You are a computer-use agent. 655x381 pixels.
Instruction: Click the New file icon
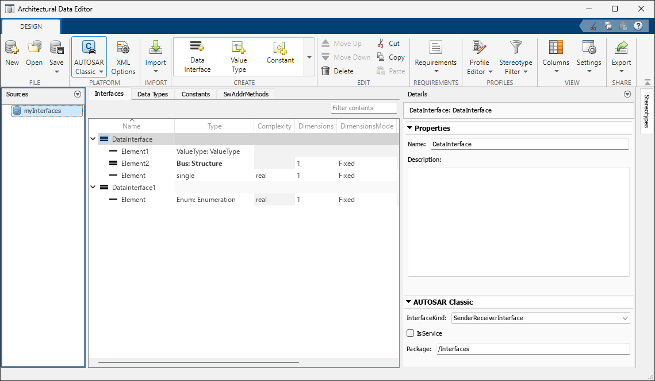tap(12, 48)
